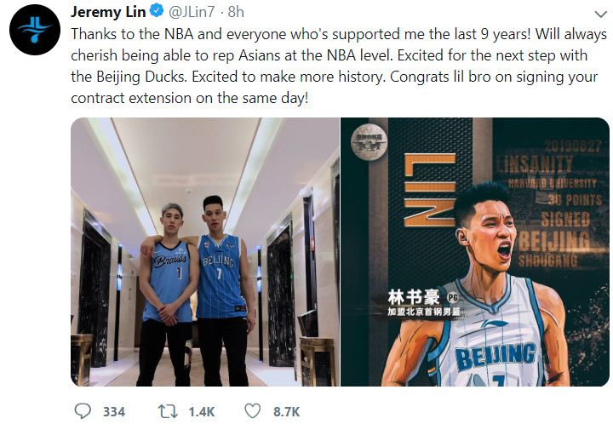Screen dimensions: 613x424
Task: Open Jeremy Lin's round profile avatar
Action: click(35, 30)
